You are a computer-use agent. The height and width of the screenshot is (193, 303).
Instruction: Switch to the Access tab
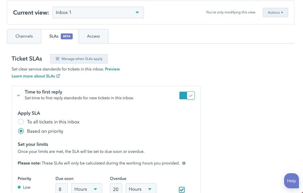click(x=93, y=36)
